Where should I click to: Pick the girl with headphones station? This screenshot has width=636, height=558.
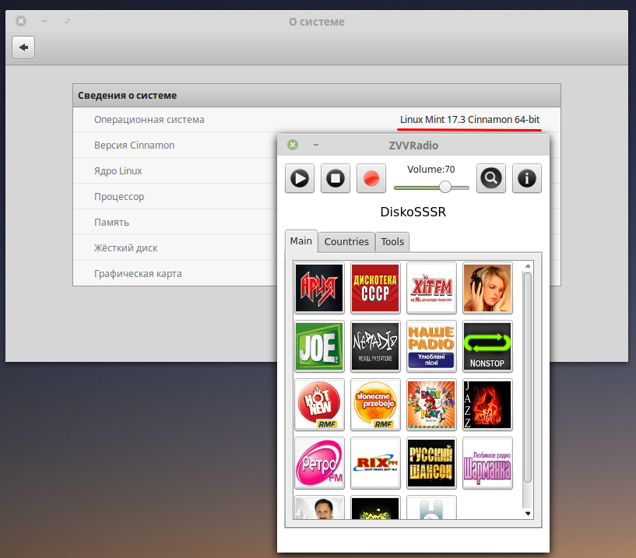(x=487, y=288)
